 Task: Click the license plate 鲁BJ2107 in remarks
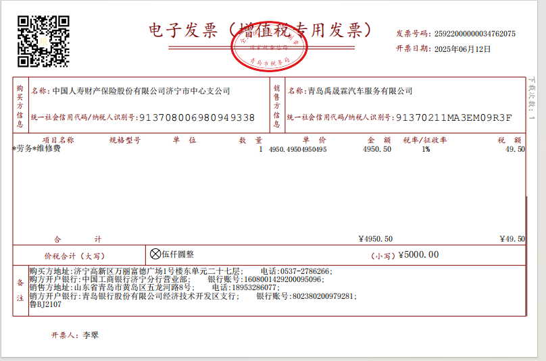[x=45, y=304]
